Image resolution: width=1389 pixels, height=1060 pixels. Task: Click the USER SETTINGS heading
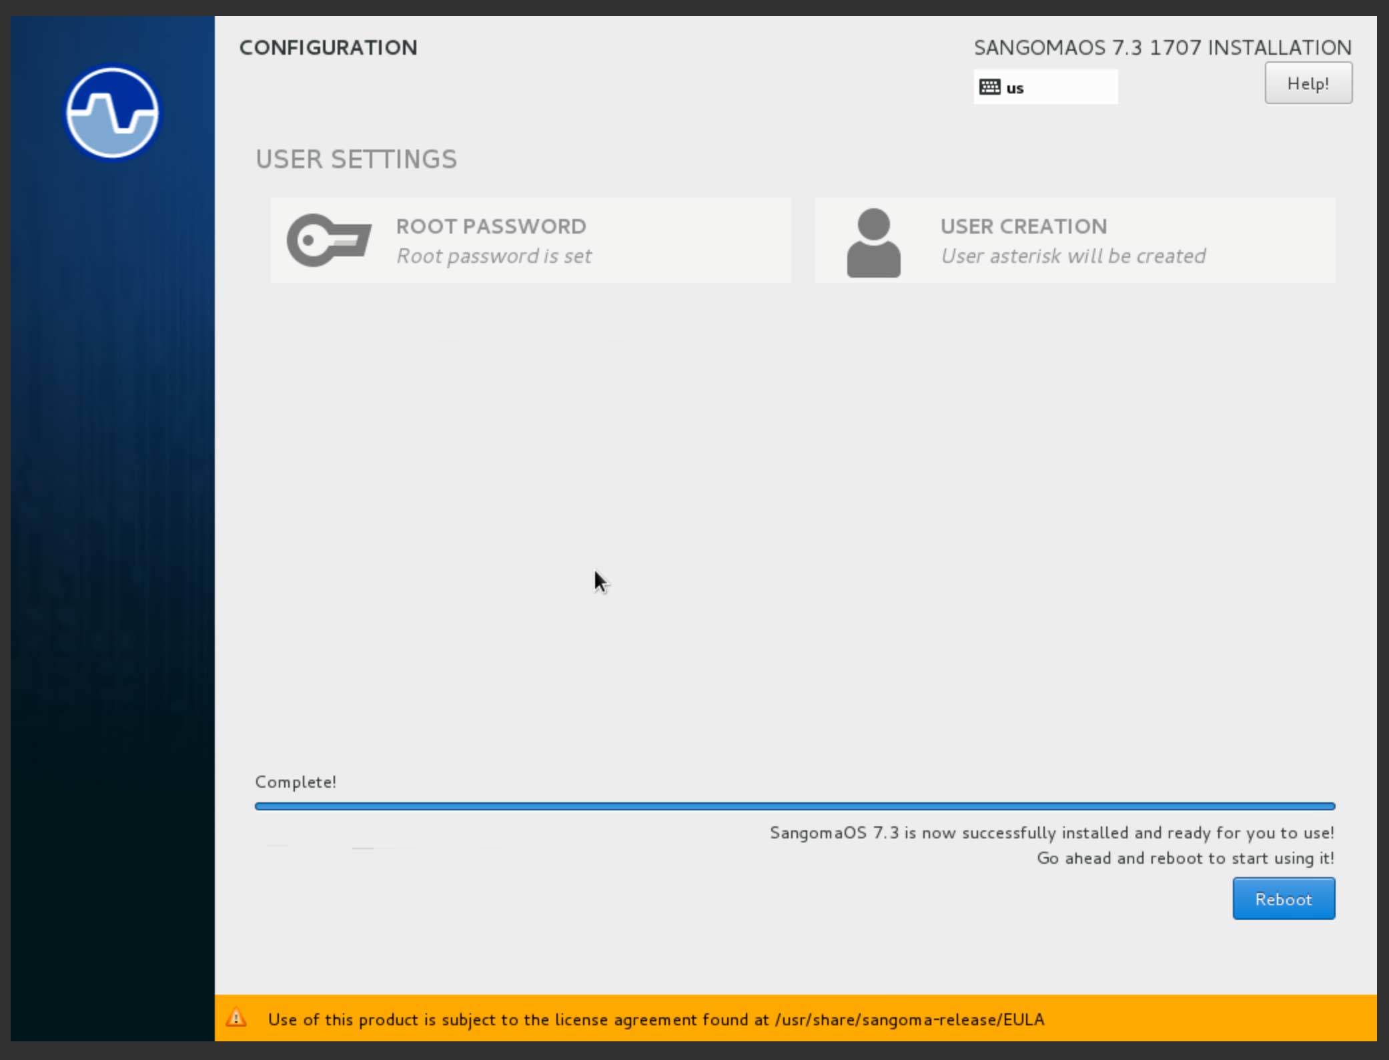click(x=356, y=160)
